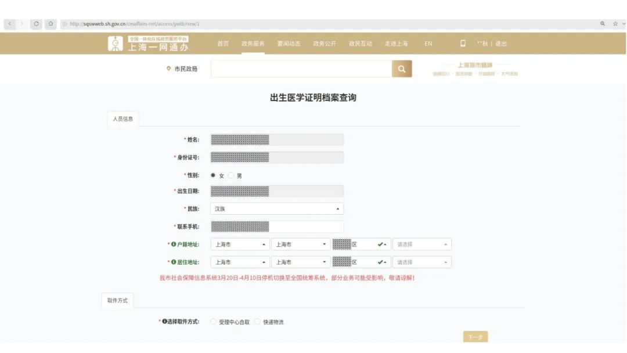The width and height of the screenshot is (627, 353).
Task: Switch to the 取件方式 tab
Action: point(117,301)
